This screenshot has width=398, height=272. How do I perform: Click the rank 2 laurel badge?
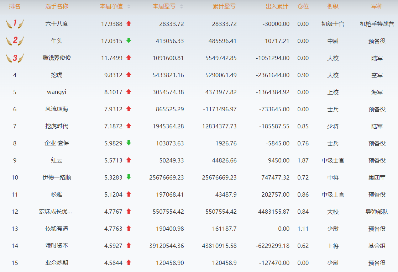tap(15, 41)
